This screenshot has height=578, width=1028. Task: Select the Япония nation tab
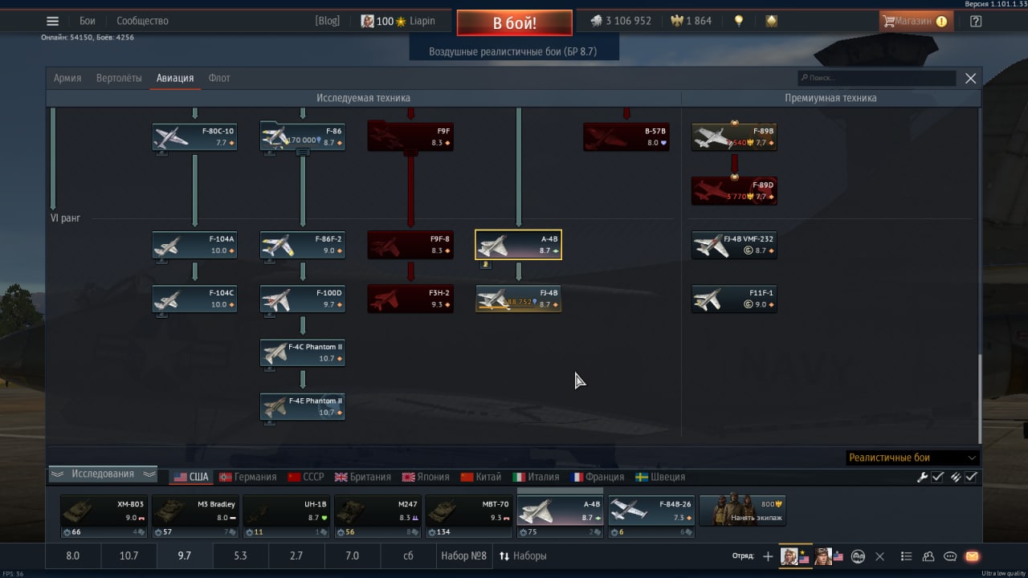point(426,477)
